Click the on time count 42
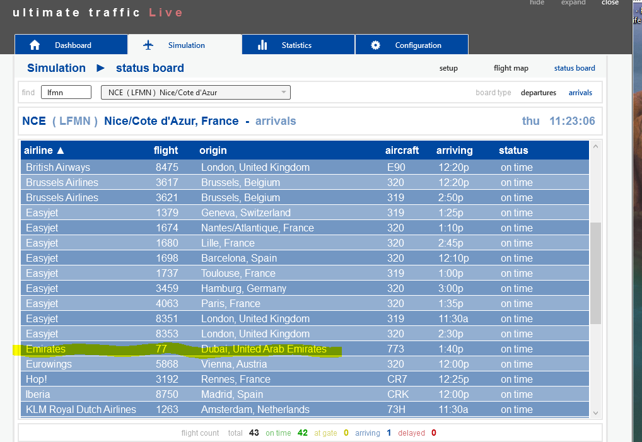 click(x=303, y=433)
